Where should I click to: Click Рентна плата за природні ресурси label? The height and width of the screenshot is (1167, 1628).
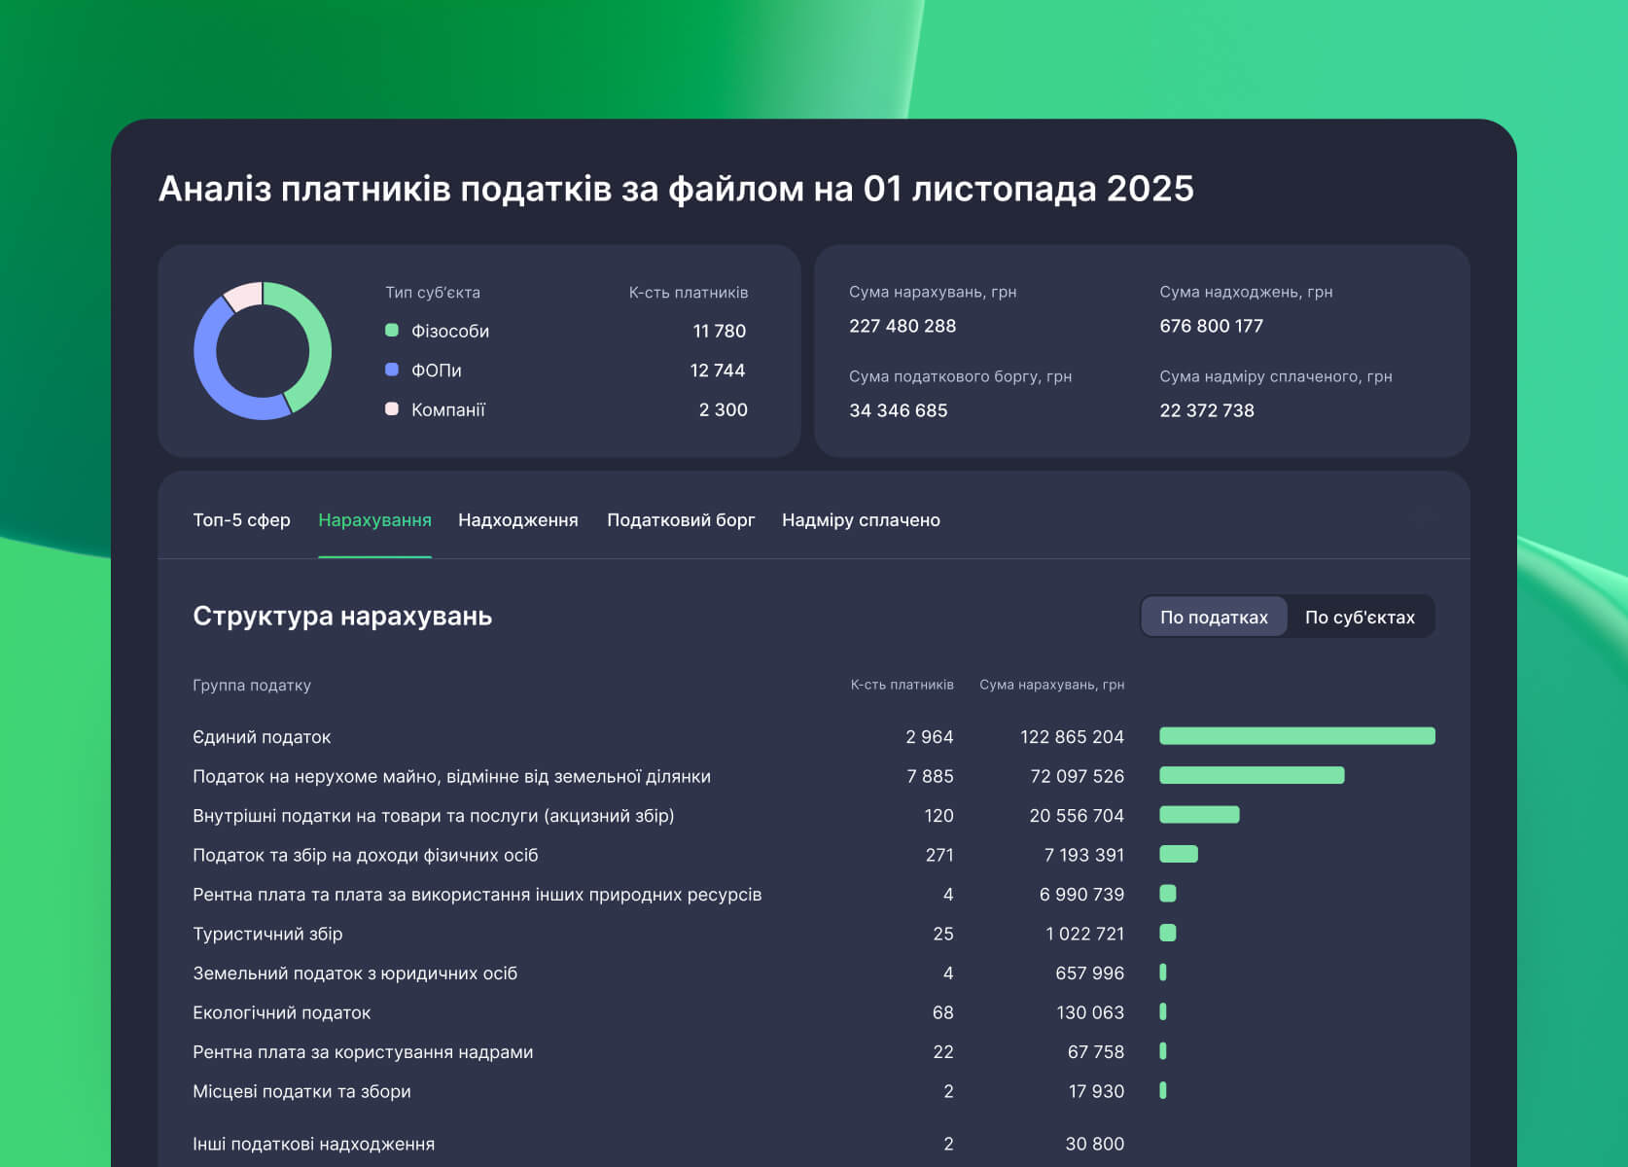[x=477, y=895]
